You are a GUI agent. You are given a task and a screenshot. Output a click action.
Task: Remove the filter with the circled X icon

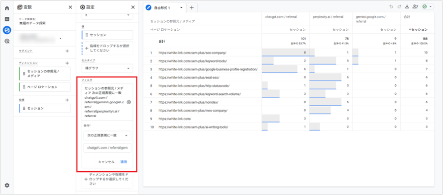point(129,102)
